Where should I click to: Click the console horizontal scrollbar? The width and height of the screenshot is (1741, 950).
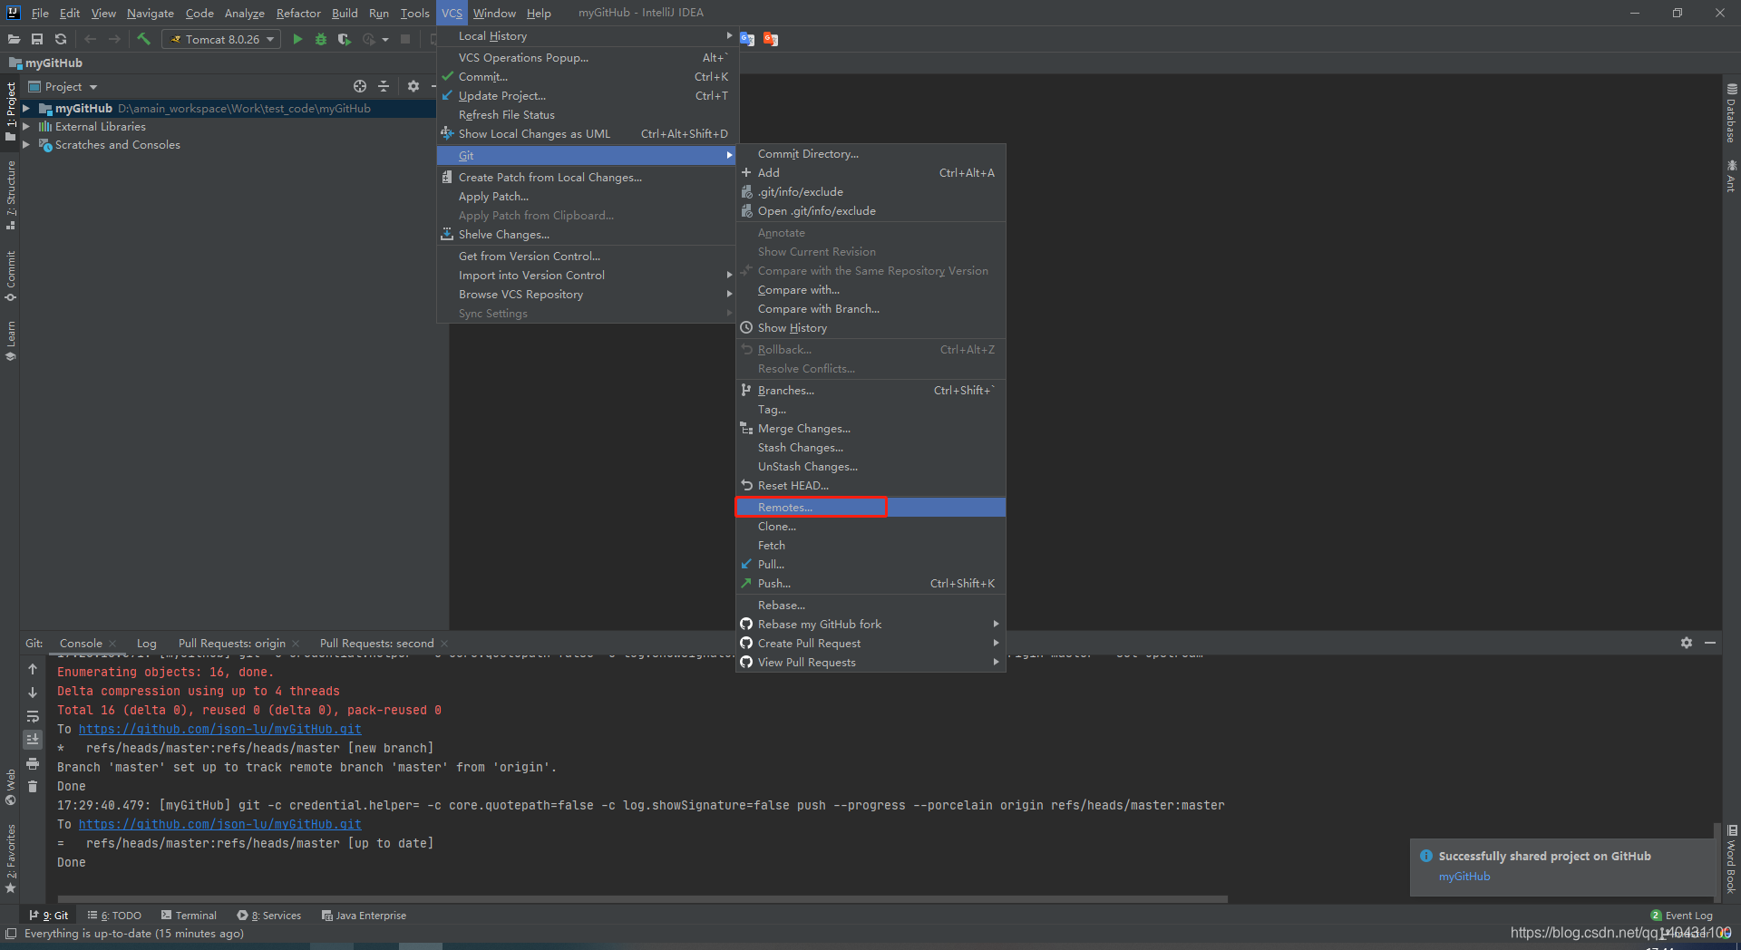pyautogui.click(x=642, y=899)
